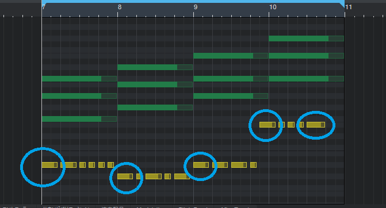Select the long yellow note ending bar 8
The width and height of the screenshot is (386, 208).
point(182,176)
